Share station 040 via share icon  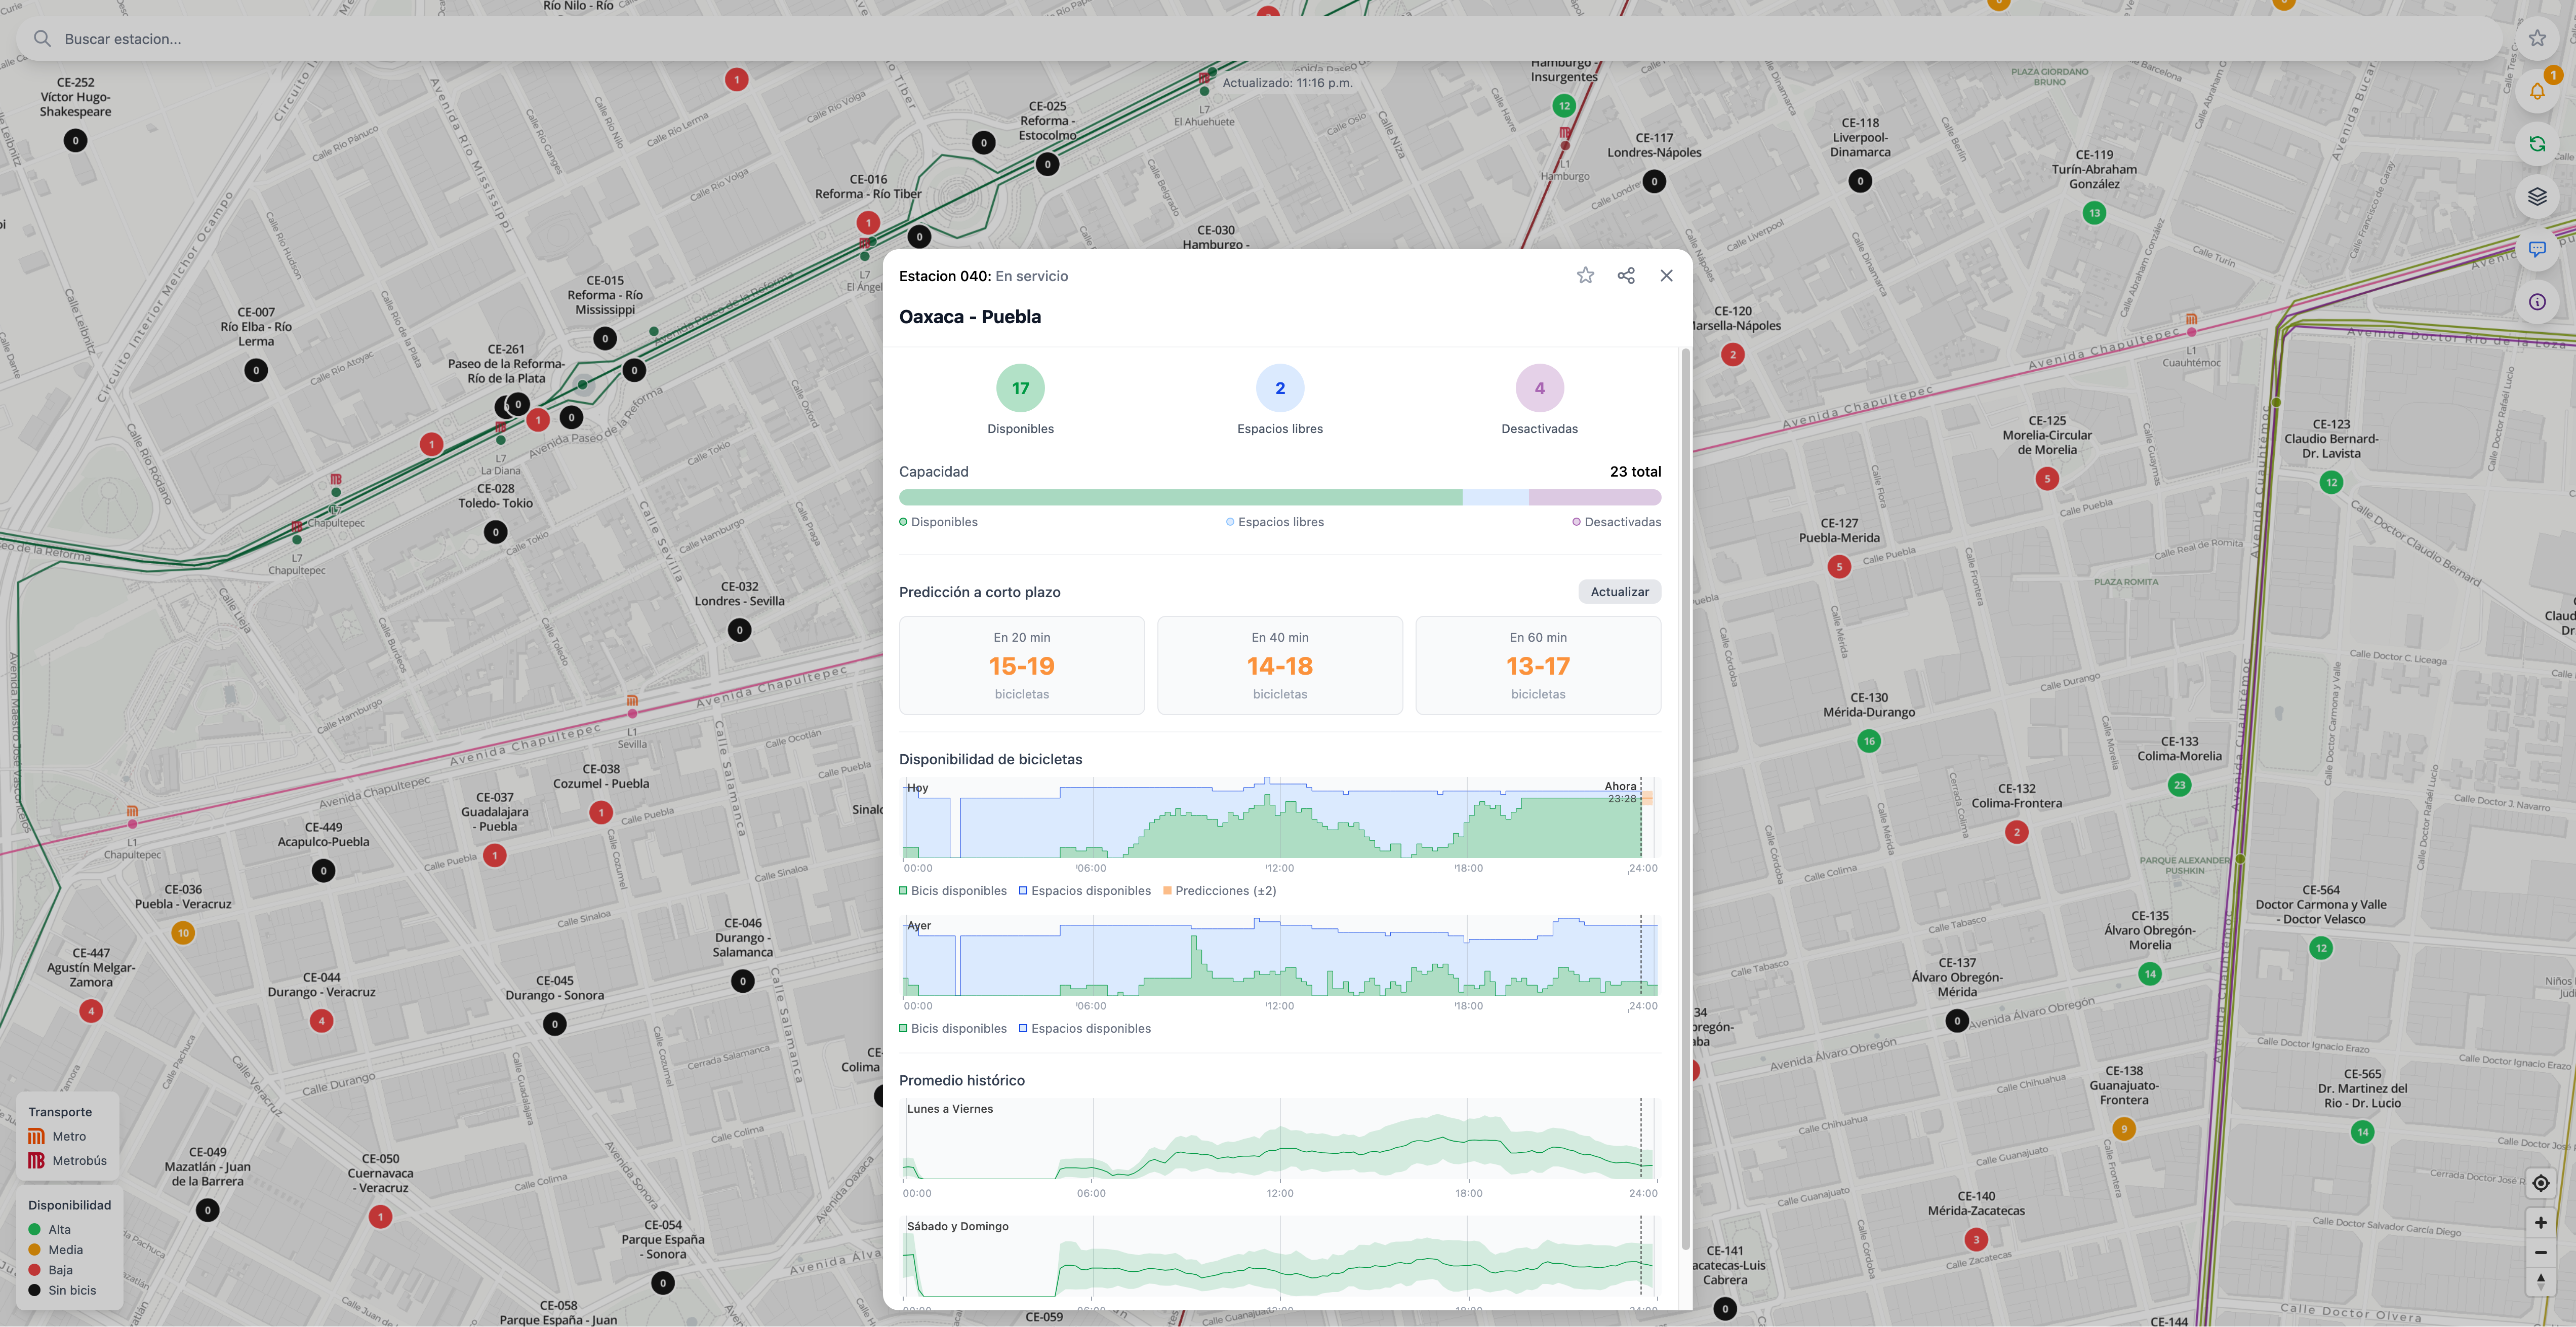[1626, 275]
